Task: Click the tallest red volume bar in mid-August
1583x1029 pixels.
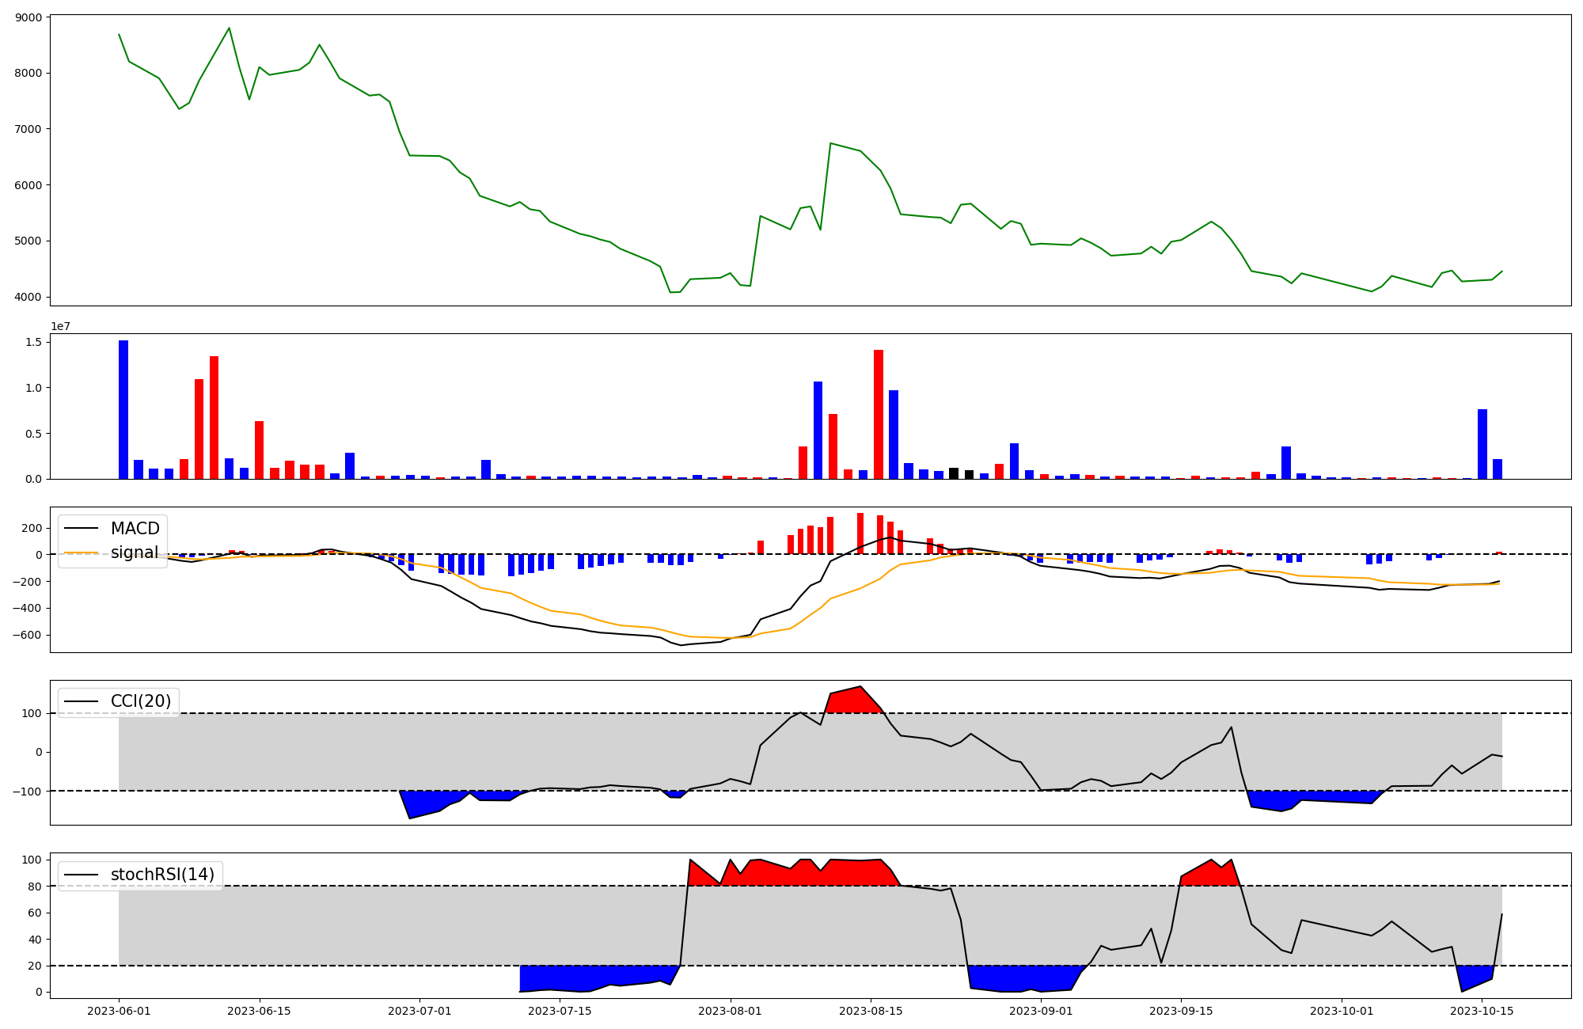Action: click(x=879, y=414)
